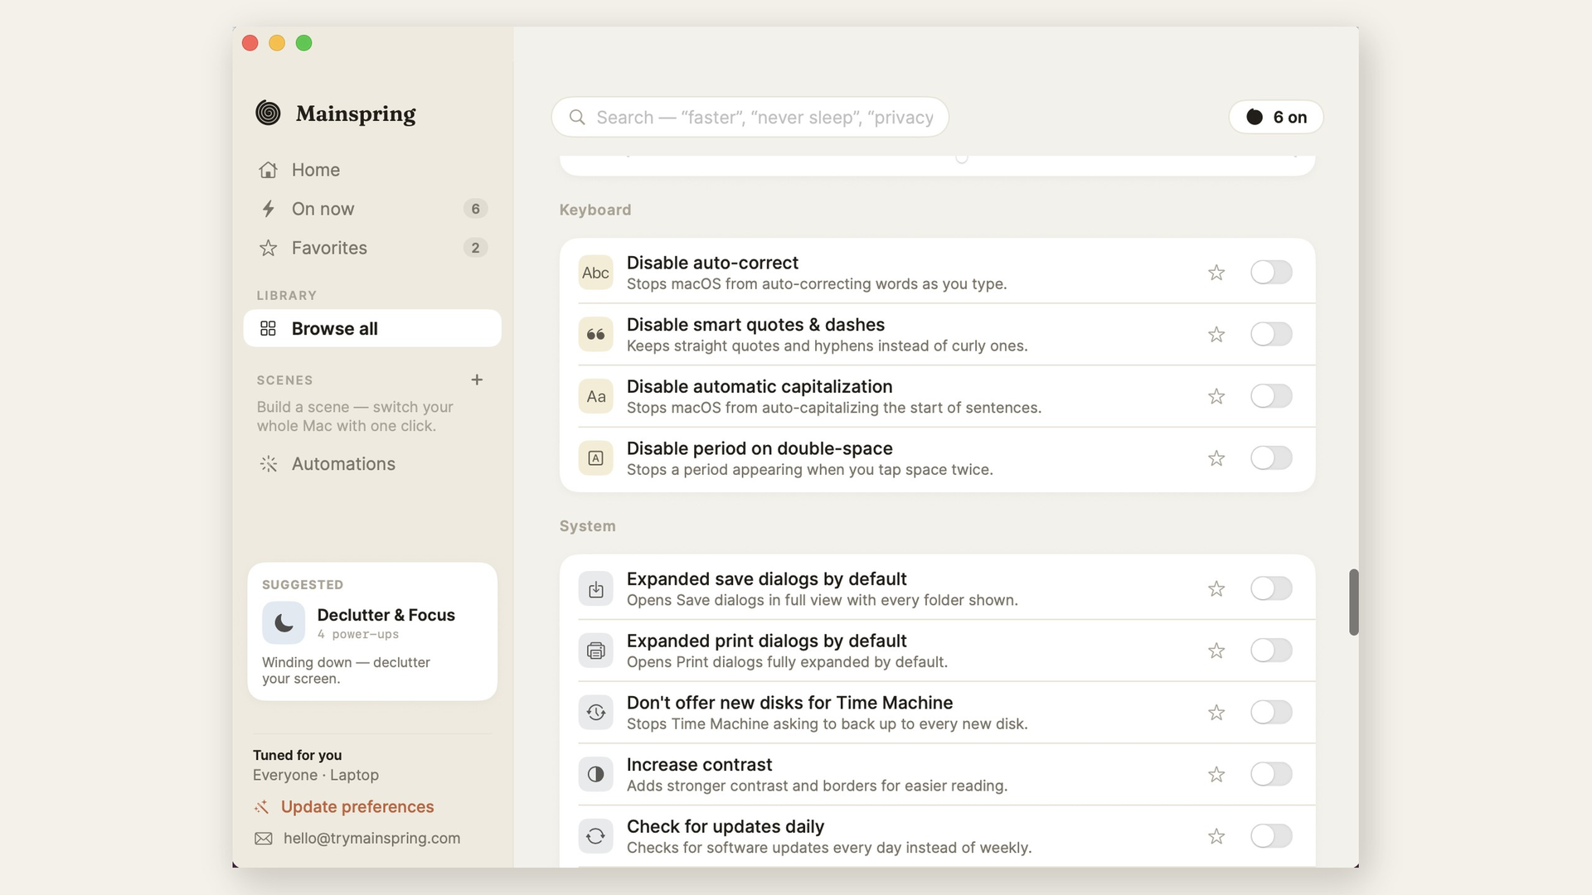This screenshot has height=895, width=1592.
Task: Enable Expanded save dialogs by default switch
Action: [x=1271, y=589]
